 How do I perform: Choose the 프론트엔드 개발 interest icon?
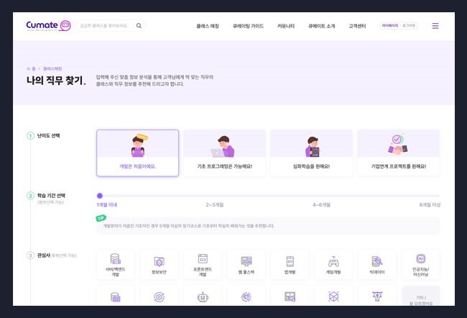click(203, 260)
